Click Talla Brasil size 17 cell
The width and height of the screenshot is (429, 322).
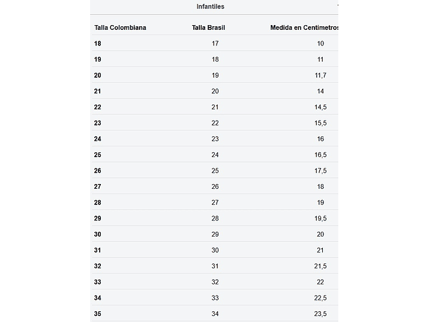pyautogui.click(x=215, y=44)
